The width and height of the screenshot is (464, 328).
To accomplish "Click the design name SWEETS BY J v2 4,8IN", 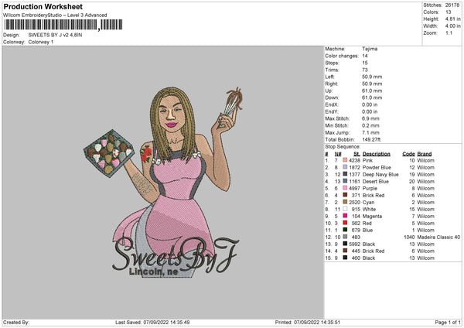I will [55, 35].
